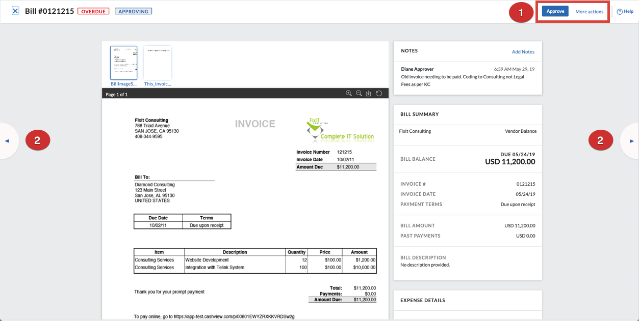Click the Page 1 of 1 indicator
Screen dimensions: 639x321
[116, 95]
